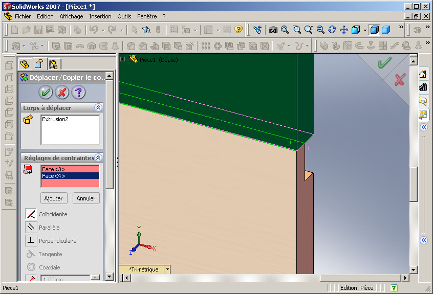Click the Undo toolbar icon
Viewport: 433px width, 294px height.
(94, 30)
